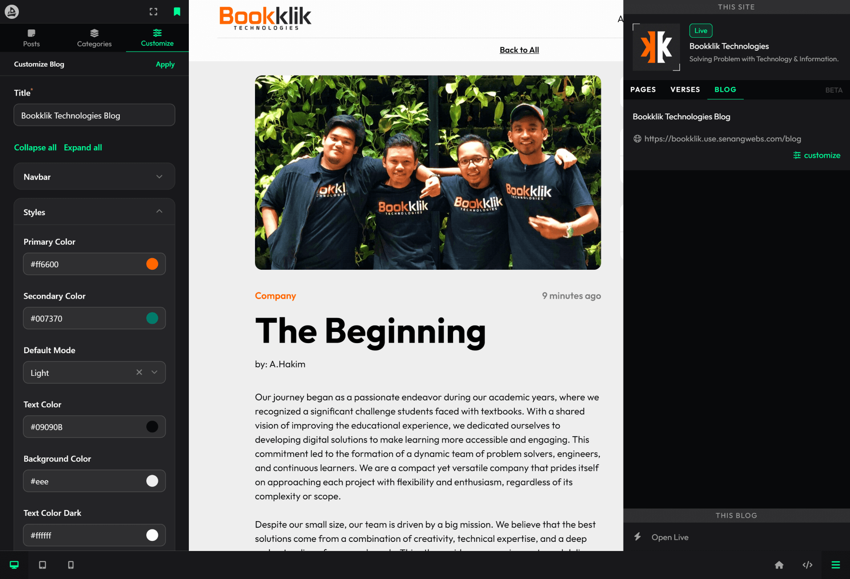The image size is (850, 579).
Task: Open the Primary Color orange swatch
Action: [x=152, y=264]
